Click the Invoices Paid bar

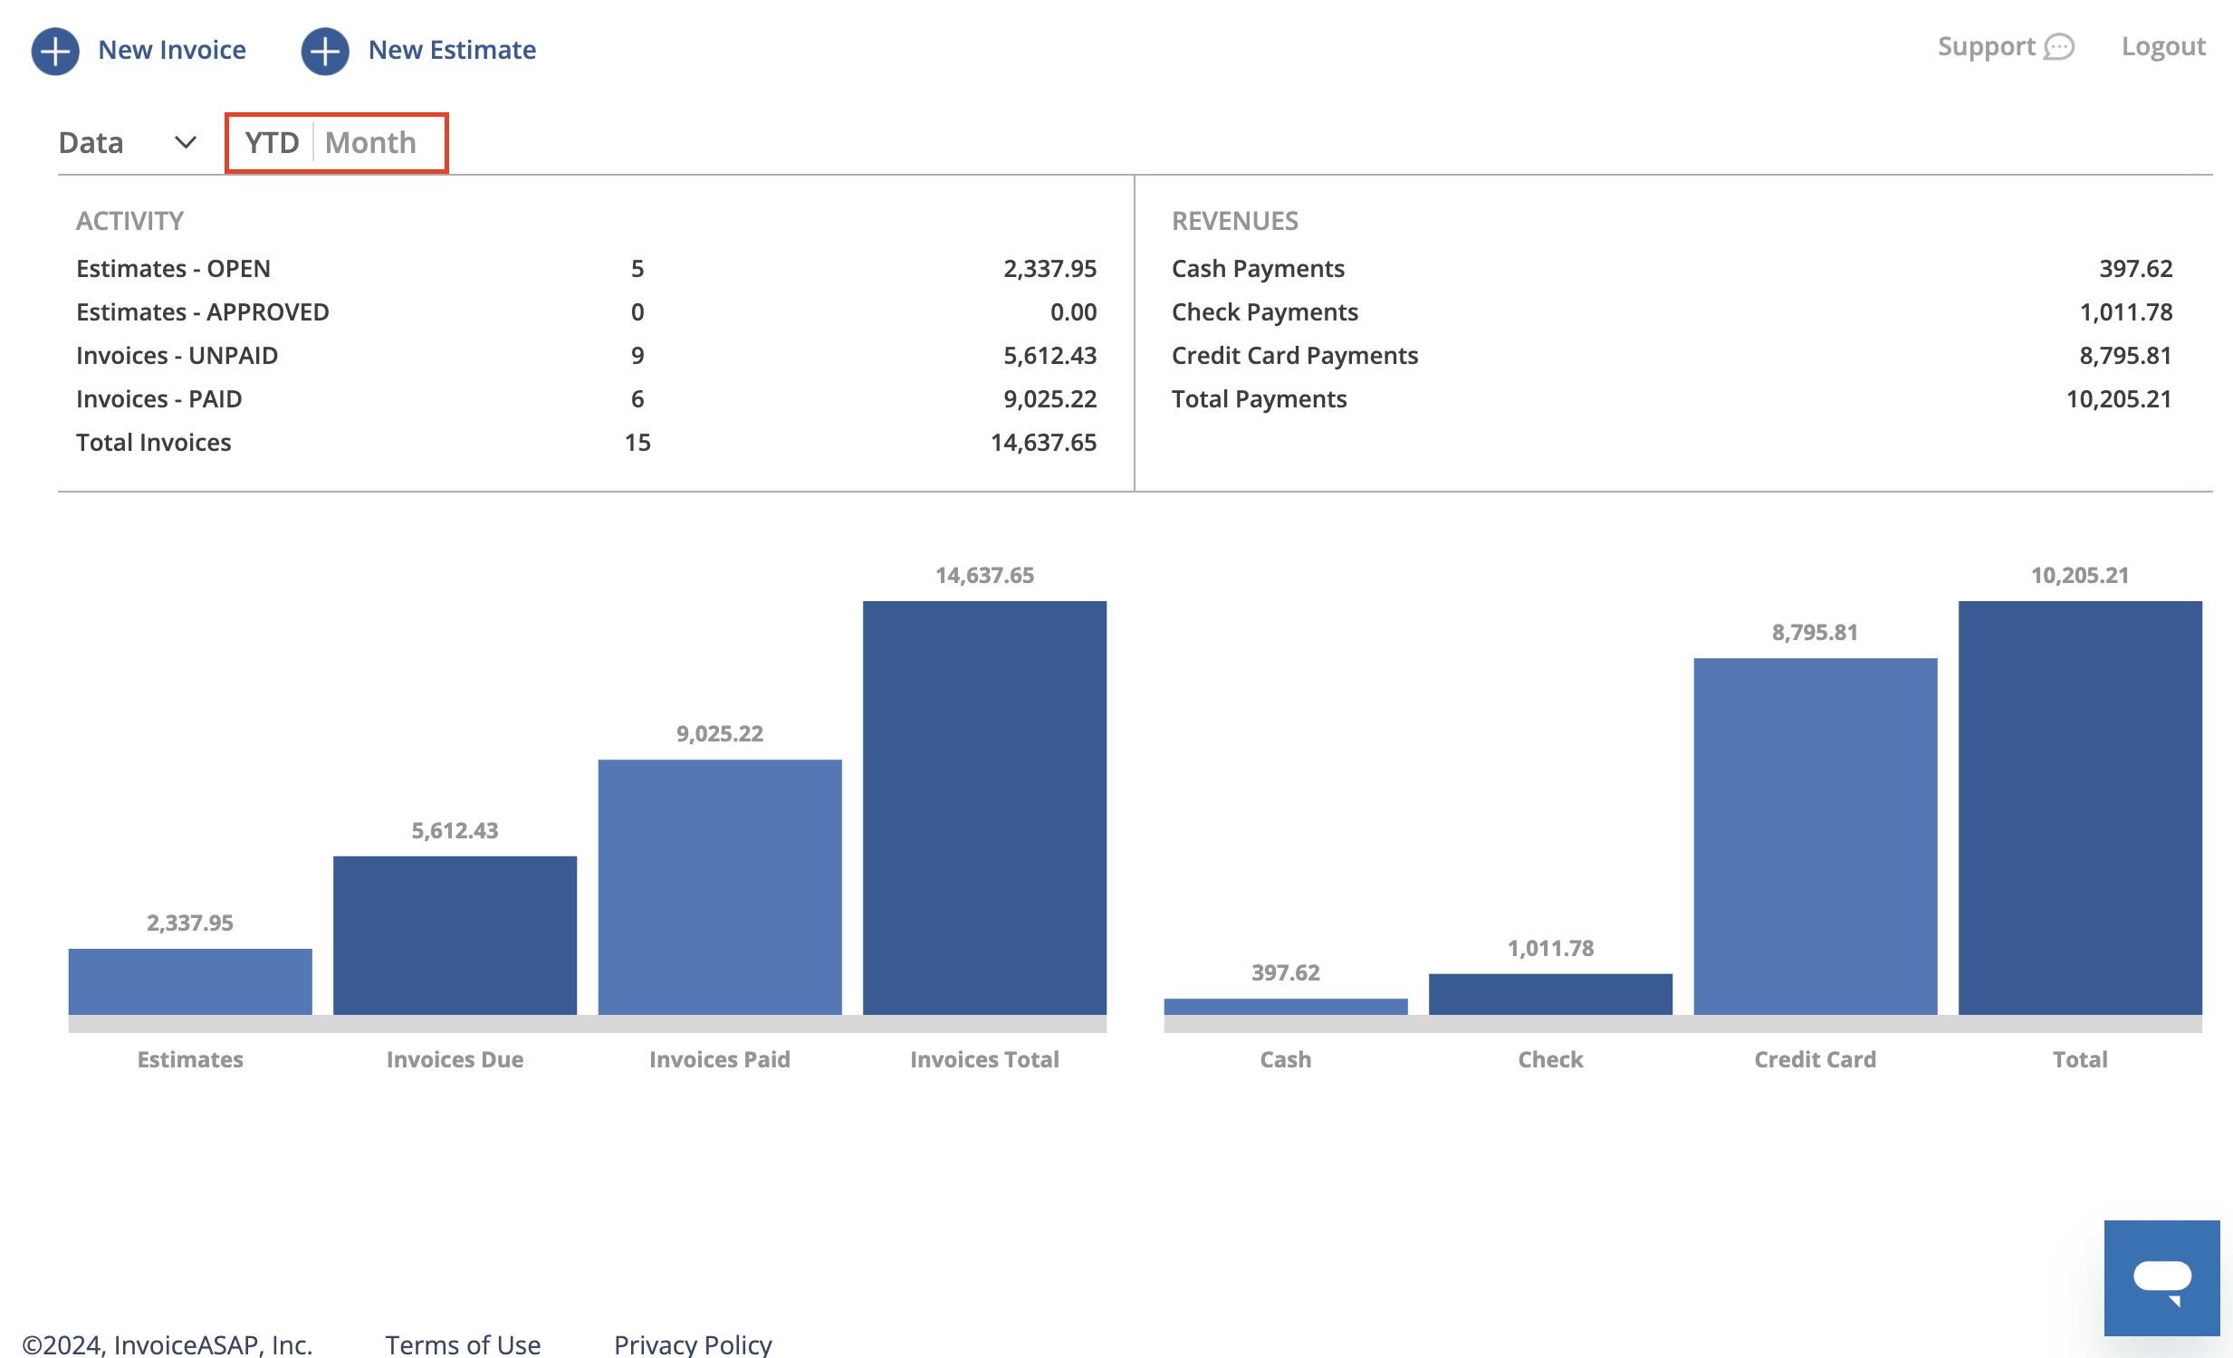720,887
